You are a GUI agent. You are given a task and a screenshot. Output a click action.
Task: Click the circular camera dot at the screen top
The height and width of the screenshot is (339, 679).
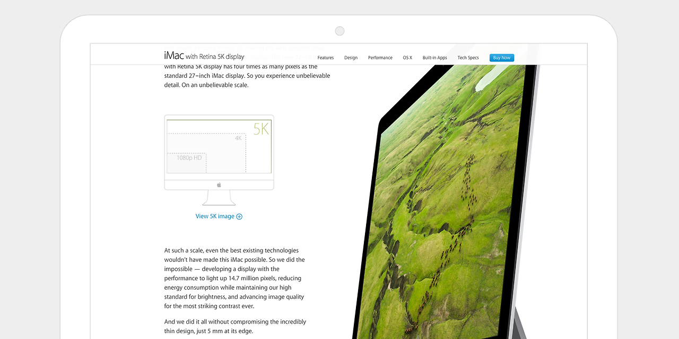point(339,31)
